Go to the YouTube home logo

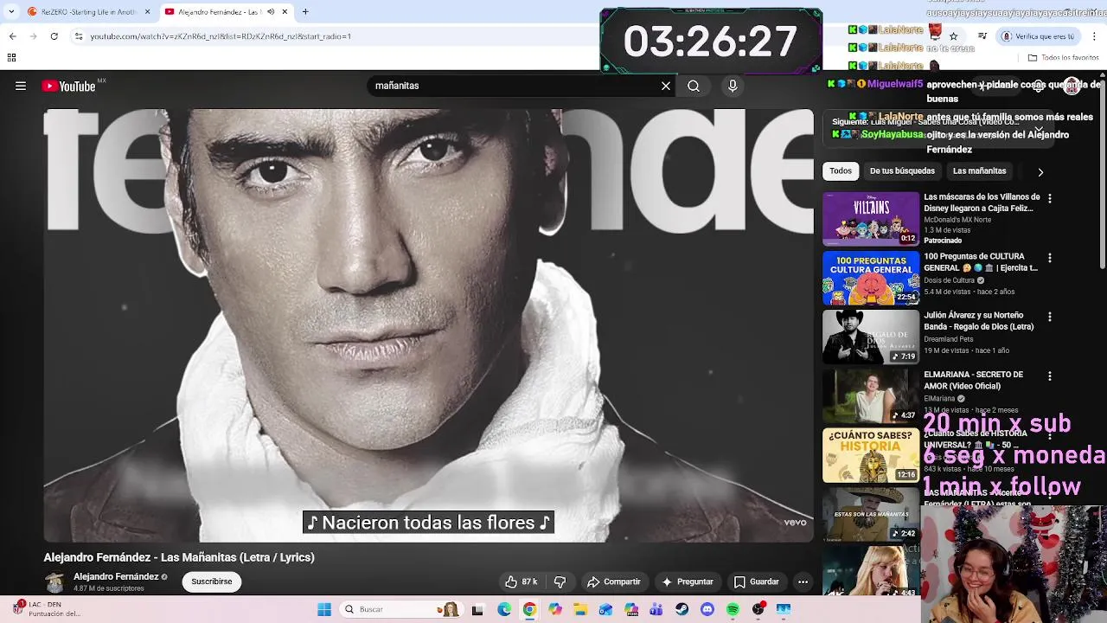pyautogui.click(x=69, y=86)
